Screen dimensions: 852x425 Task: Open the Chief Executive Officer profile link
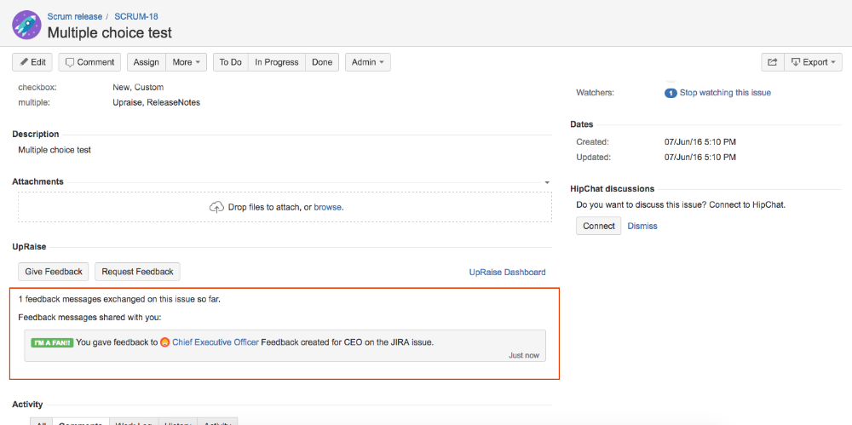216,342
